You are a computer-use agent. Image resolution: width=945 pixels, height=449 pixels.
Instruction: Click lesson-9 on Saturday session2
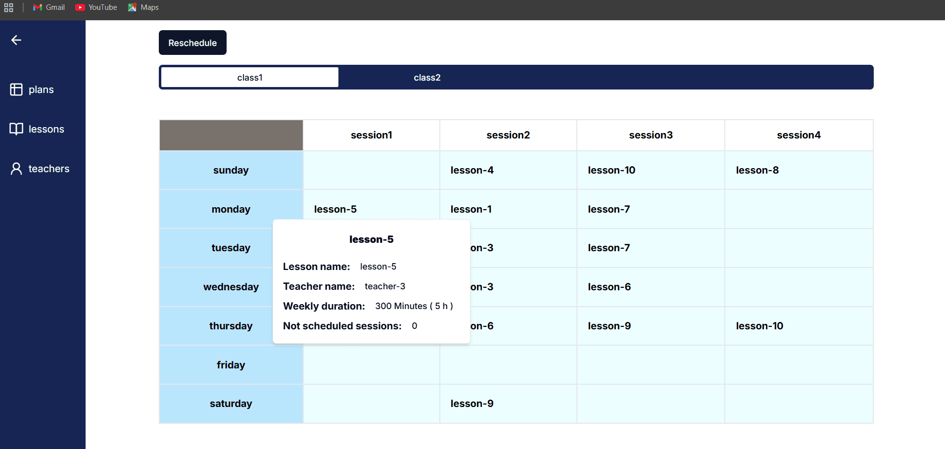pyautogui.click(x=472, y=404)
